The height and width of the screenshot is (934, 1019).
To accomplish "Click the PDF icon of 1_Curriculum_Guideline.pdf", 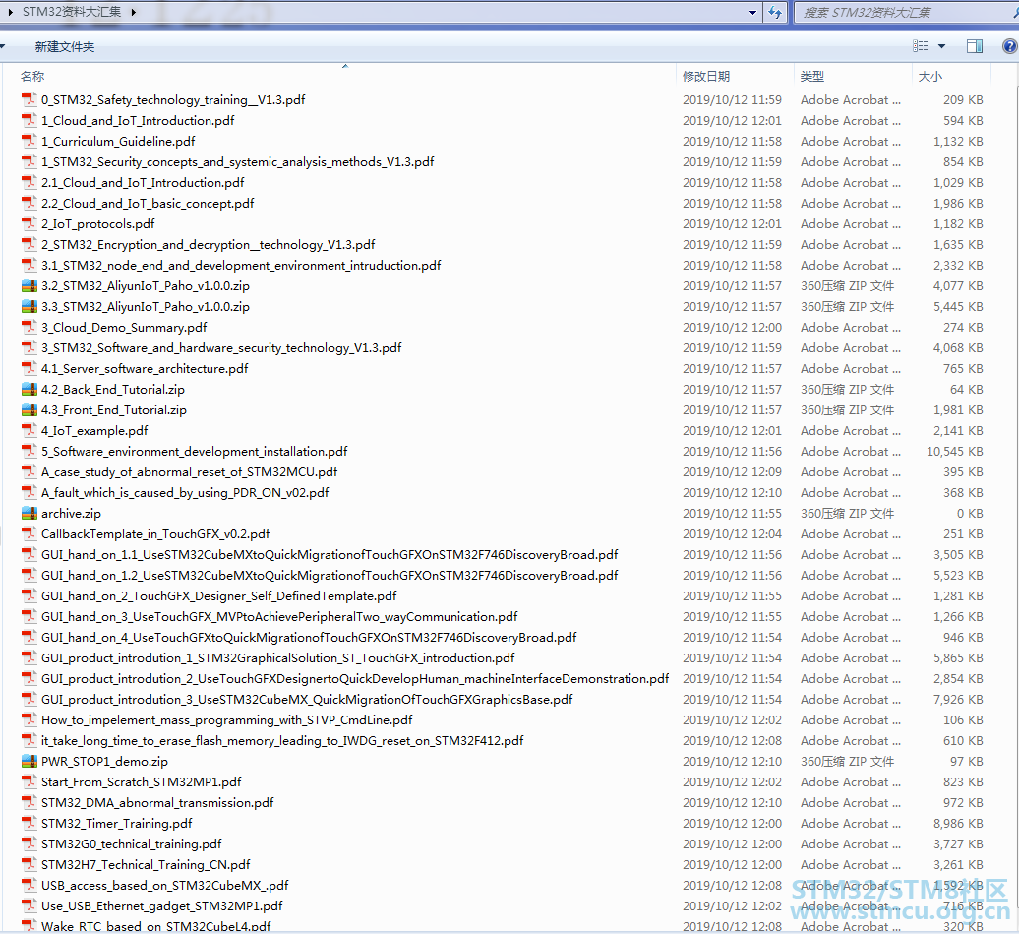I will click(30, 141).
